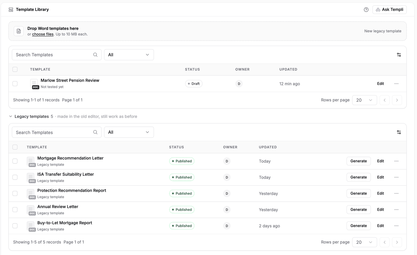Click Published badge for Annual Review Letter
417x255 pixels.
[182, 210]
